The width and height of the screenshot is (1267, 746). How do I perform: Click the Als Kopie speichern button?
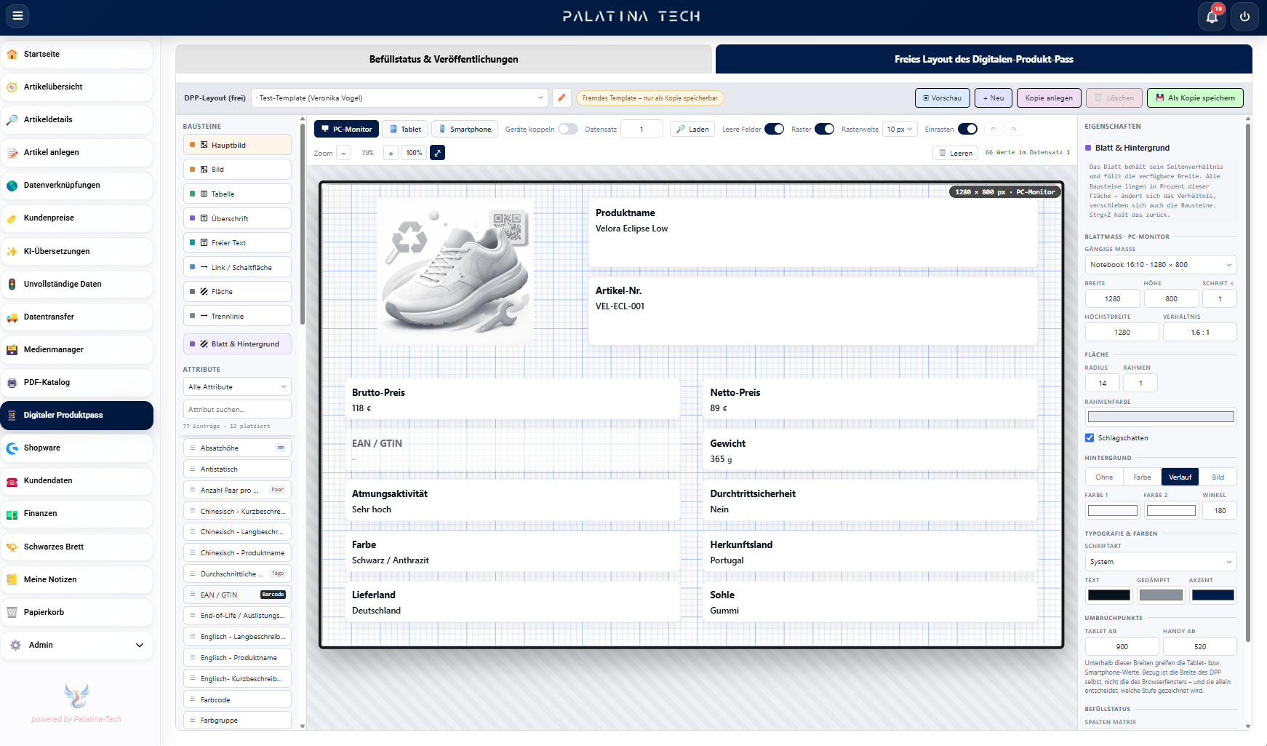pos(1195,98)
